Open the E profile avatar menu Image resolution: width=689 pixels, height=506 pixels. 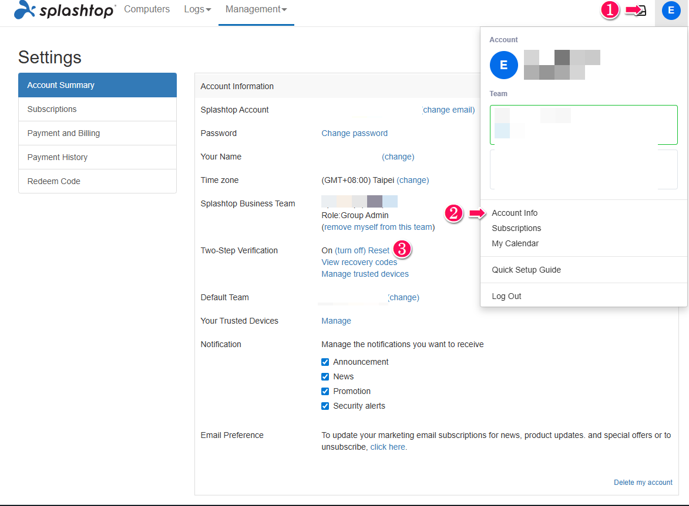point(671,10)
